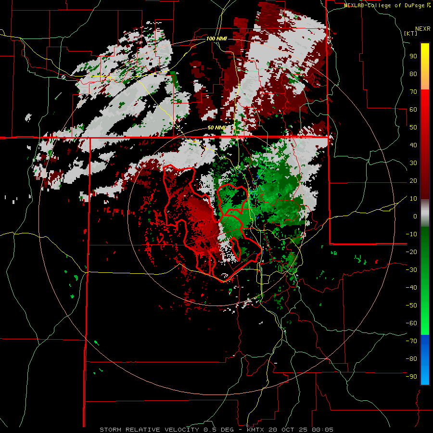Select the 60 value on the velocity scale

413,109
